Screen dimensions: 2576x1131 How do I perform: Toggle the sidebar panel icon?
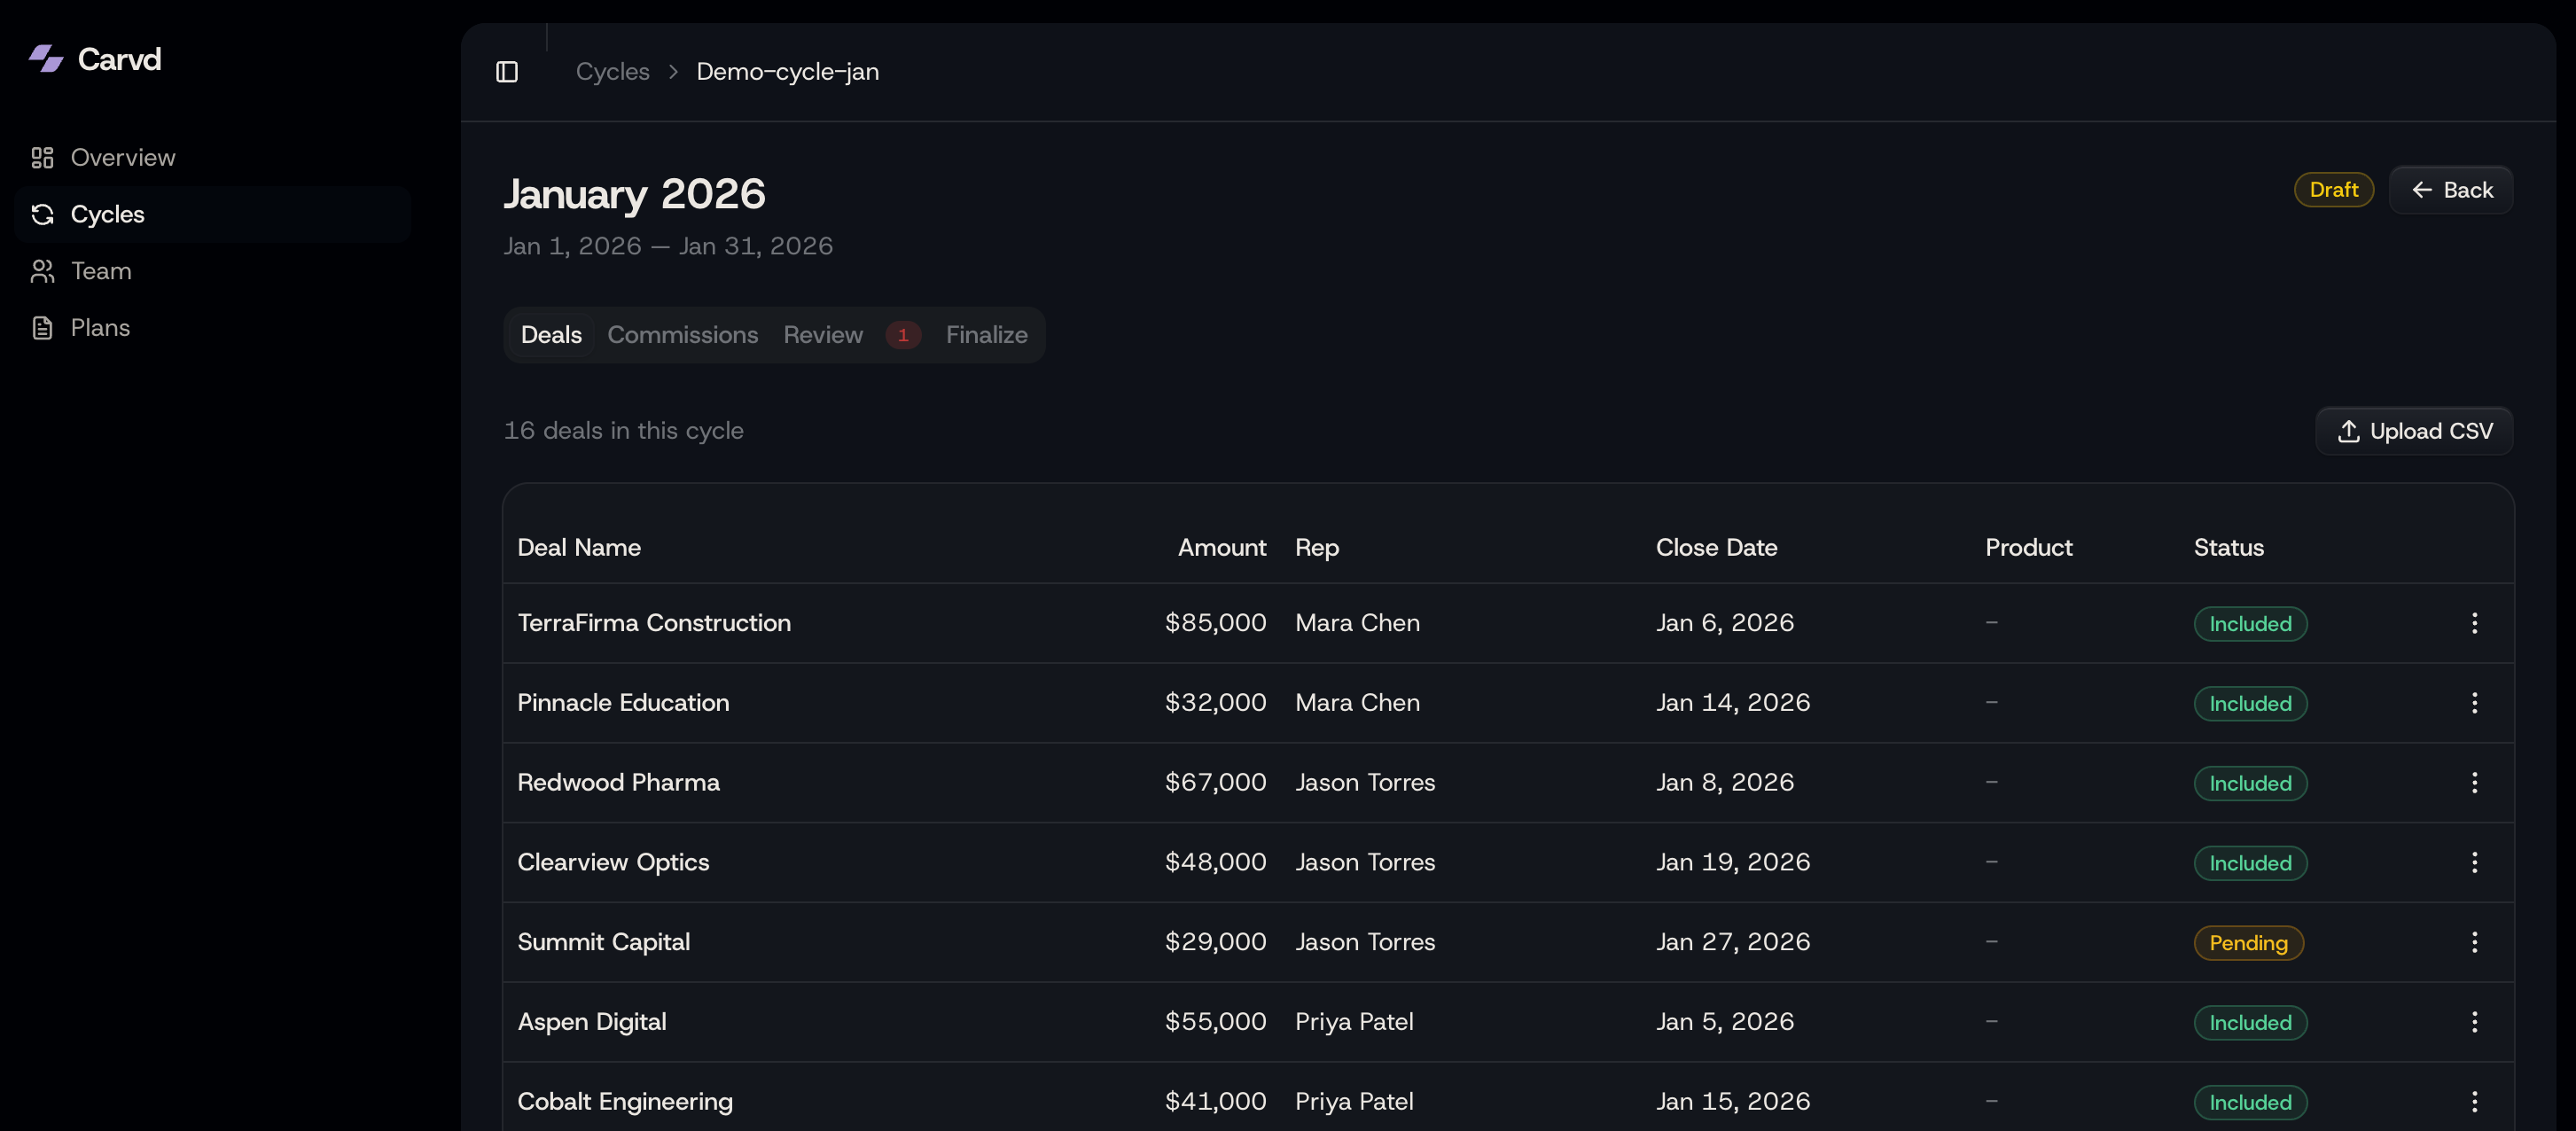[x=507, y=72]
